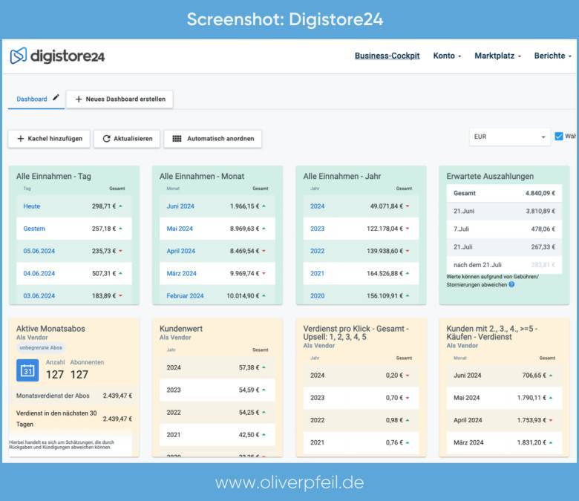Select the Dashboard tab
The image size is (579, 501).
(32, 99)
